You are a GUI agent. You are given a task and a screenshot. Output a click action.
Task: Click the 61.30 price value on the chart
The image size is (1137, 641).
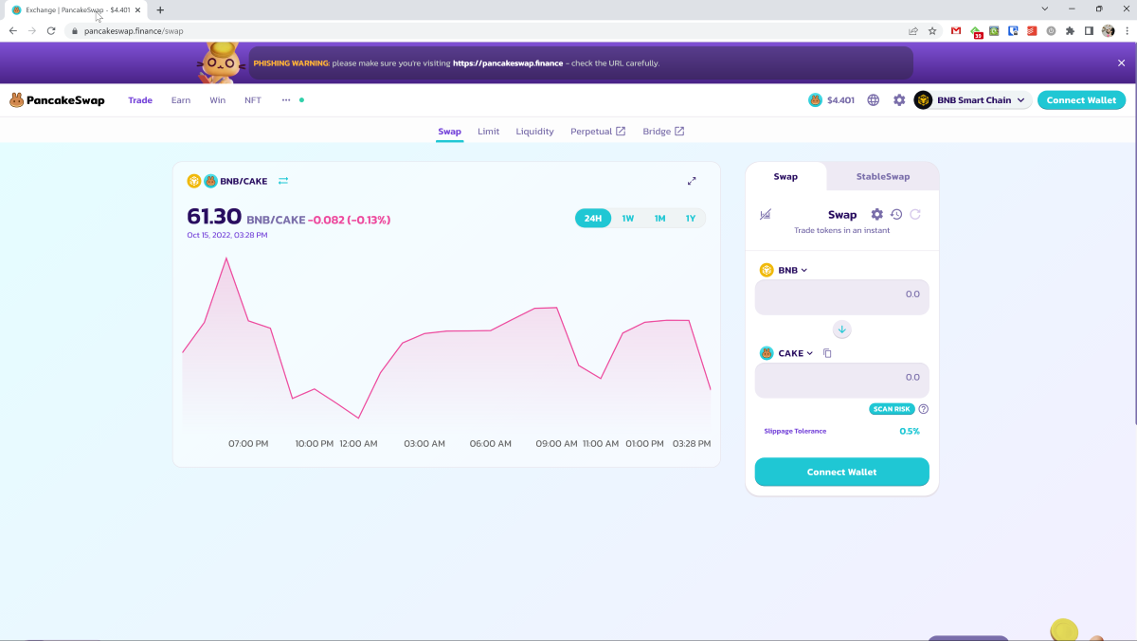(x=214, y=217)
